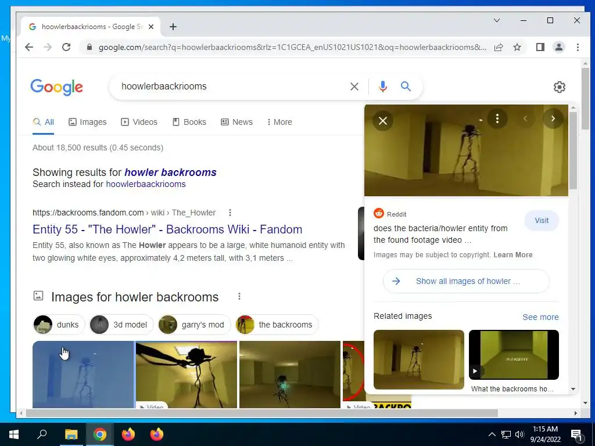Screen dimensions: 595x446
Task: Open preview panel three-dot options
Action: point(497,118)
